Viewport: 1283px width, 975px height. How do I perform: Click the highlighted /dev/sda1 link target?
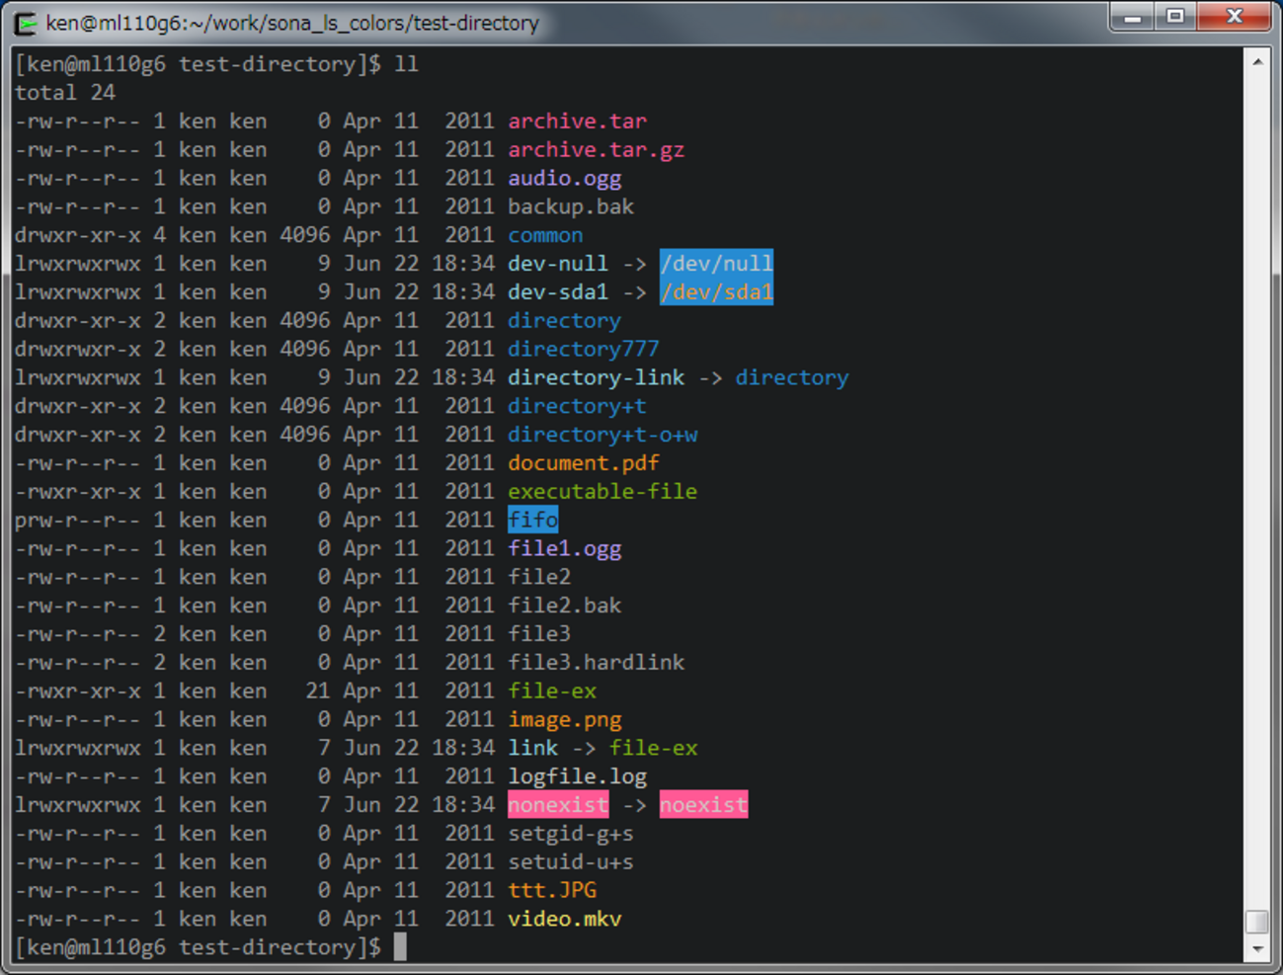click(x=716, y=292)
